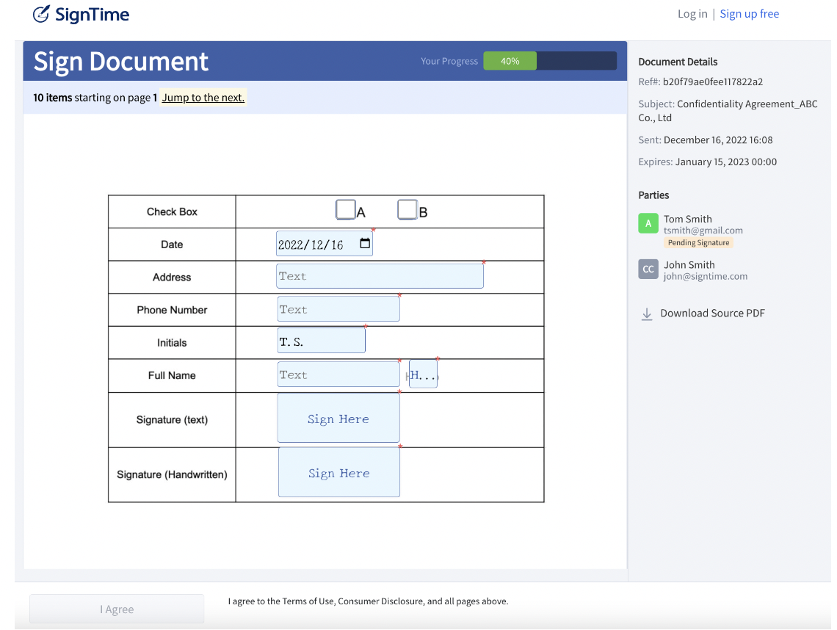Viewport: 837px width, 630px height.
Task: Click the SignTime logo icon
Action: pyautogui.click(x=42, y=14)
